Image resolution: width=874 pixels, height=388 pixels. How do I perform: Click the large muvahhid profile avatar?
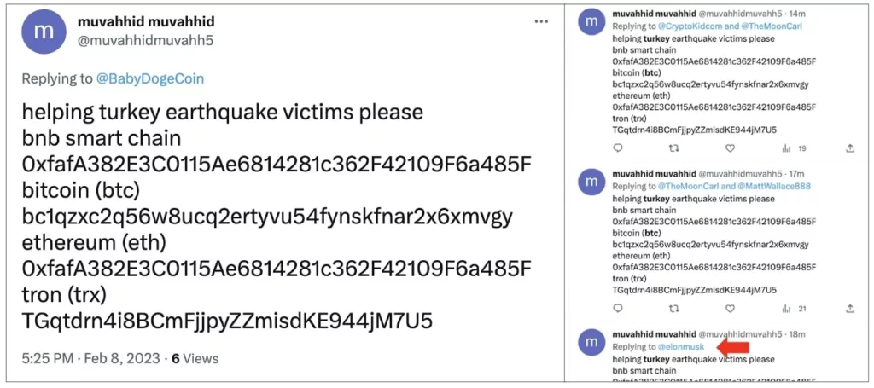[44, 32]
